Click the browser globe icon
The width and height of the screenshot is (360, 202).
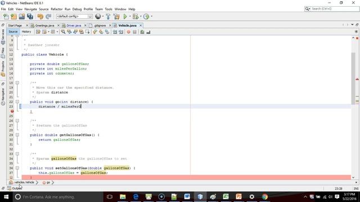[x=98, y=16]
